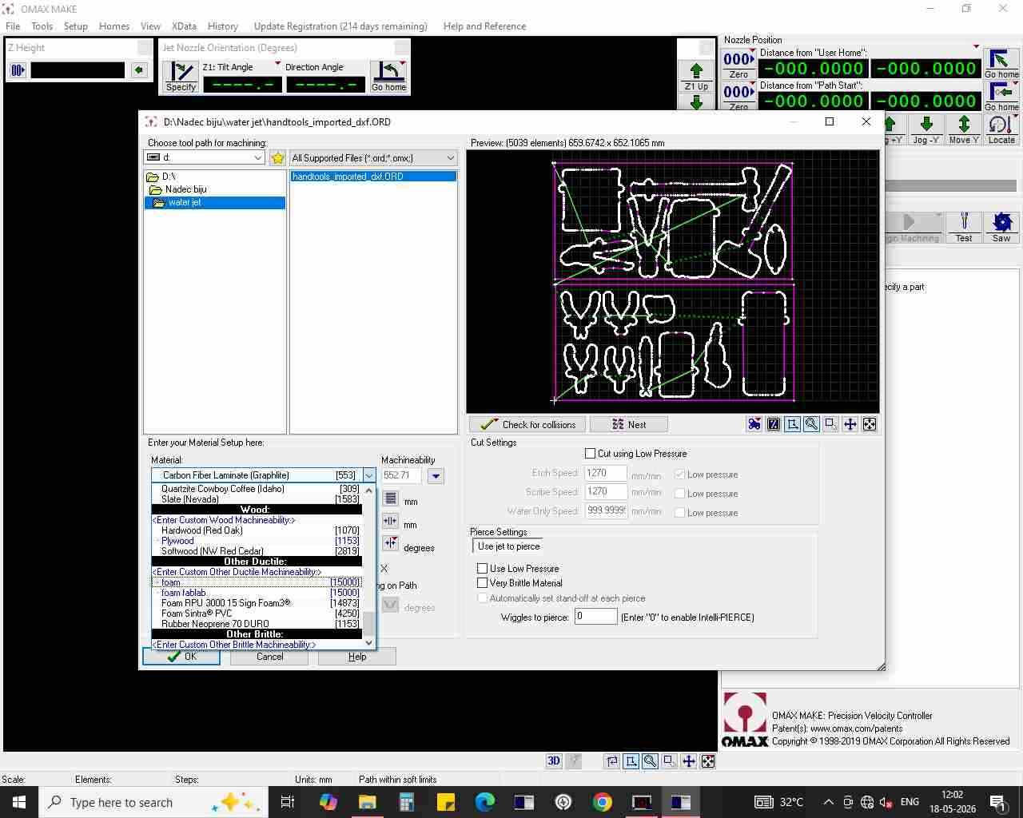This screenshot has height=818, width=1023.
Task: Click the Go home nozzle orientation icon
Action: click(x=389, y=77)
